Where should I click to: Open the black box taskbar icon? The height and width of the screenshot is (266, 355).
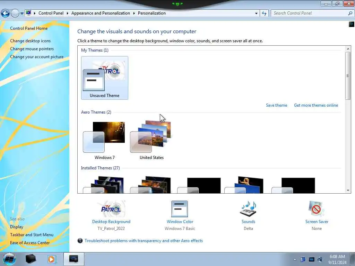31,259
